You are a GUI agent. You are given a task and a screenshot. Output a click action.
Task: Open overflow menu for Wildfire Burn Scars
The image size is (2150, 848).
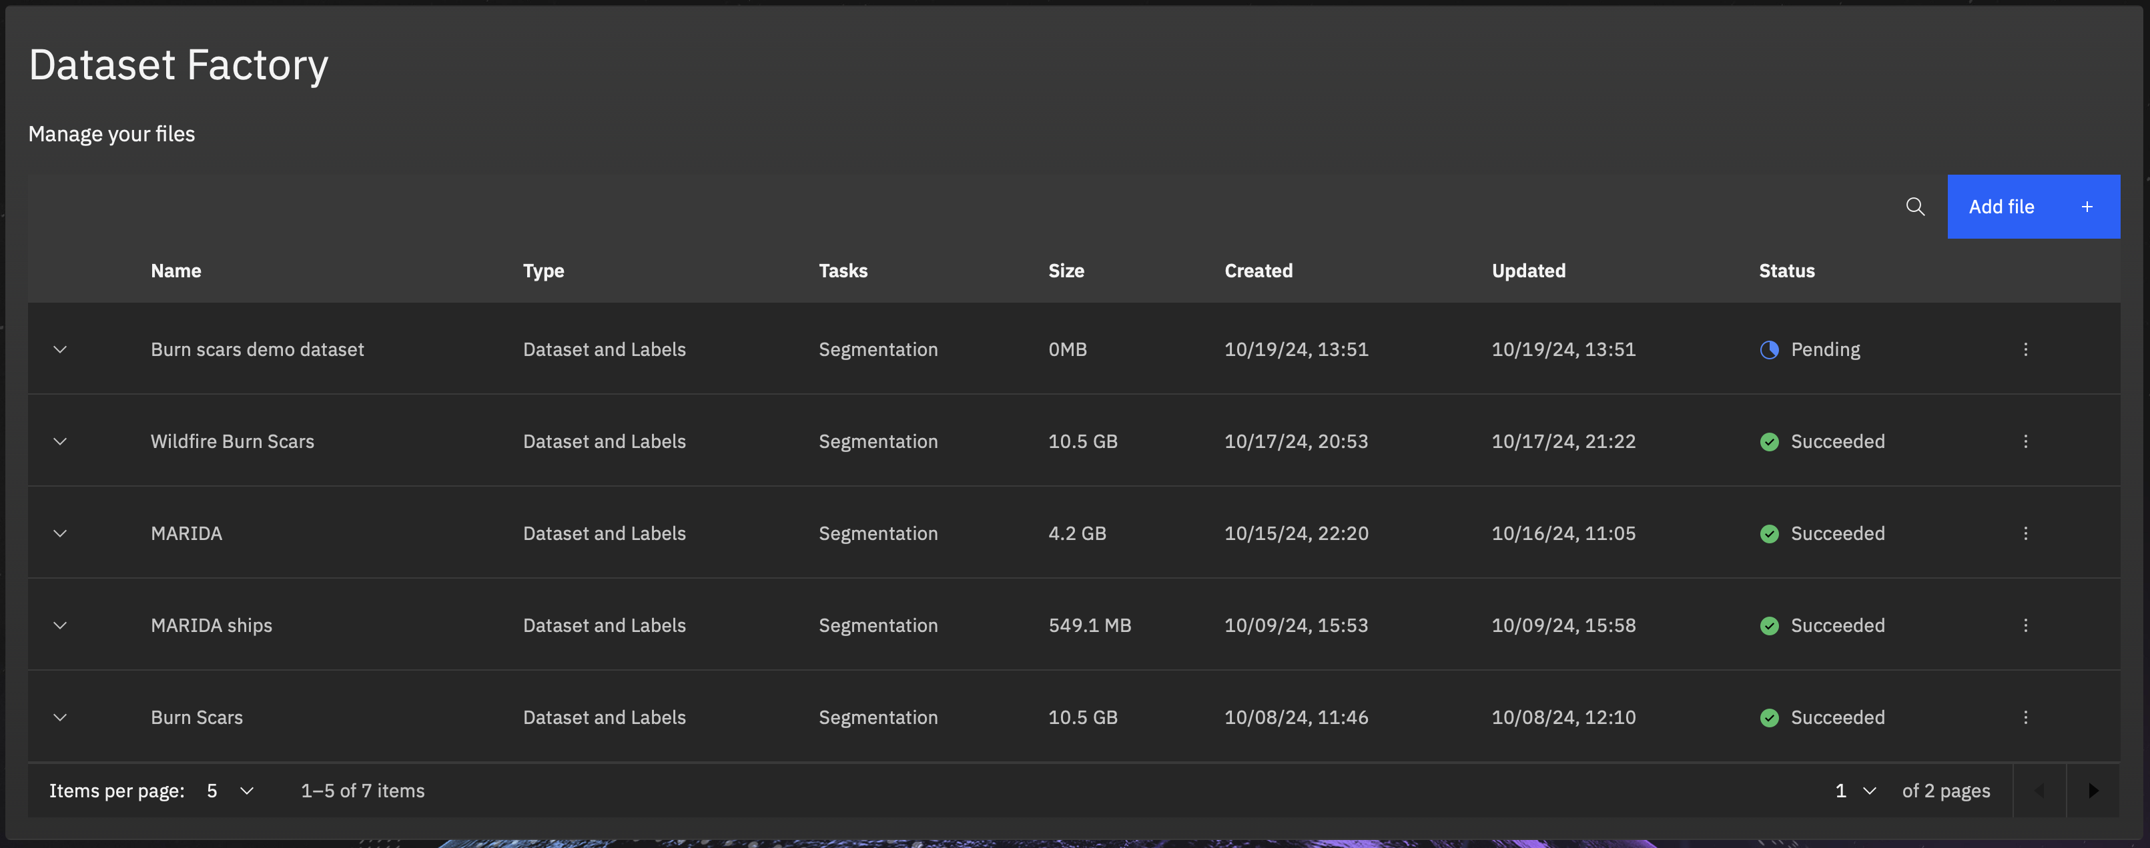2025,441
